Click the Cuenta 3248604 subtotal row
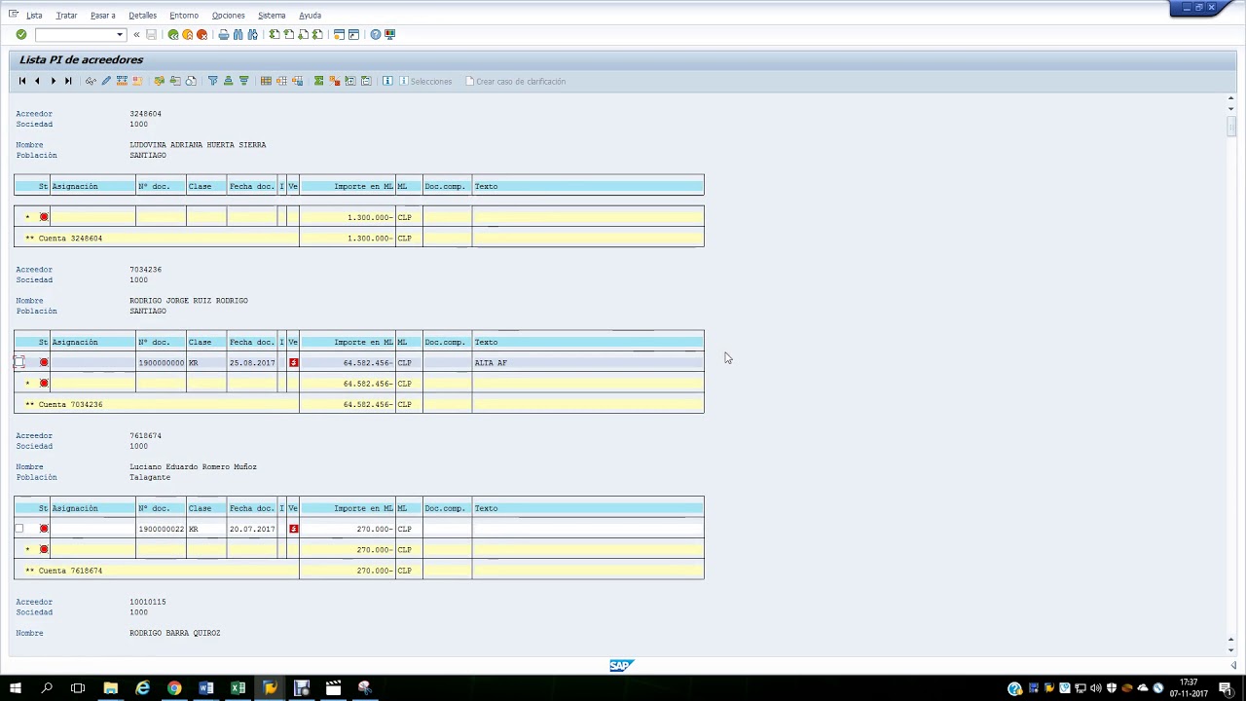 tap(358, 238)
